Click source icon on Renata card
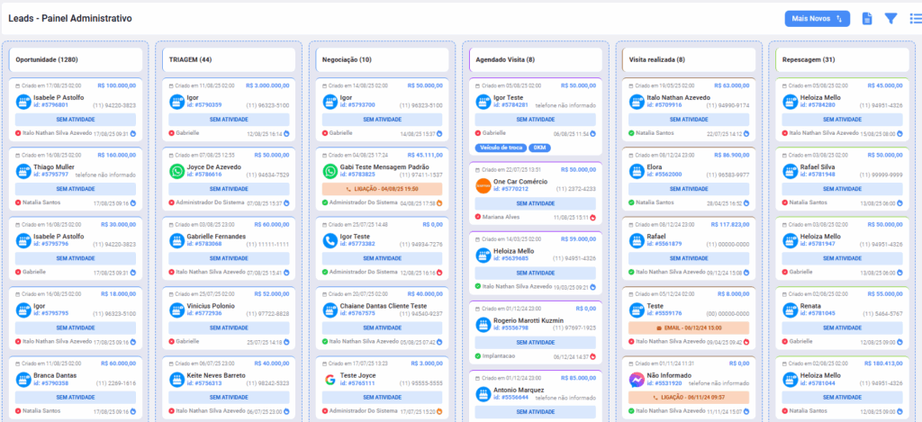 pyautogui.click(x=791, y=310)
